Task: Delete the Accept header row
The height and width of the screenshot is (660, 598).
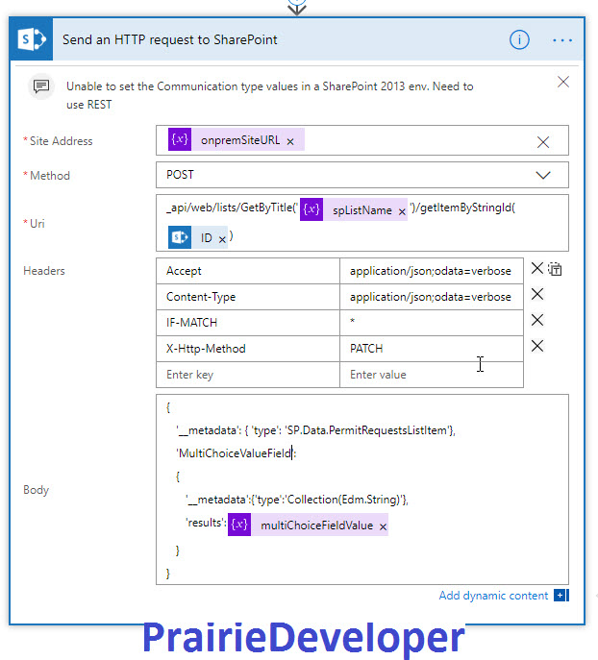Action: coord(536,268)
